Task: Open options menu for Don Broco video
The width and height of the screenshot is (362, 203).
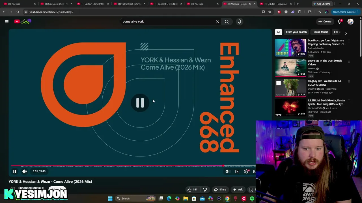Action: click(x=349, y=41)
